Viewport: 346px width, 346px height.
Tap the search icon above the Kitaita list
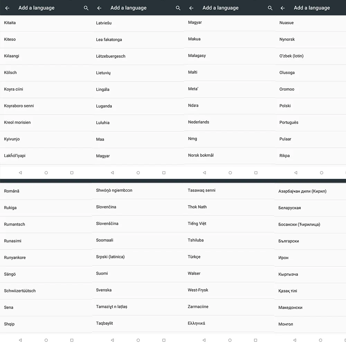click(86, 8)
